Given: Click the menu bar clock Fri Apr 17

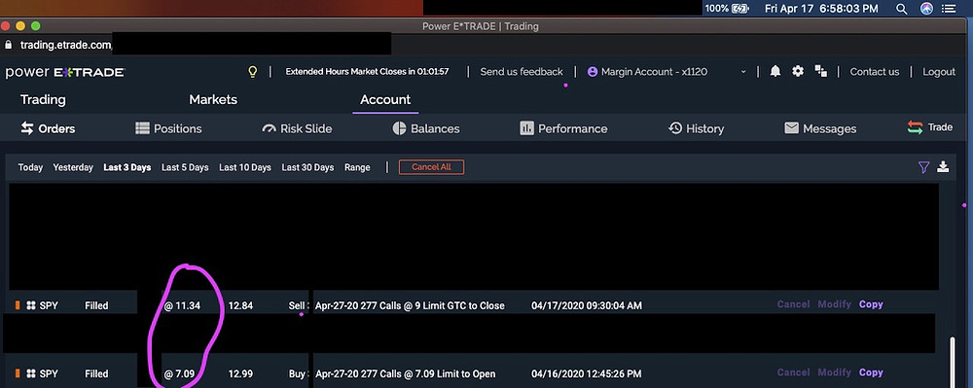Looking at the screenshot, I should click(821, 9).
